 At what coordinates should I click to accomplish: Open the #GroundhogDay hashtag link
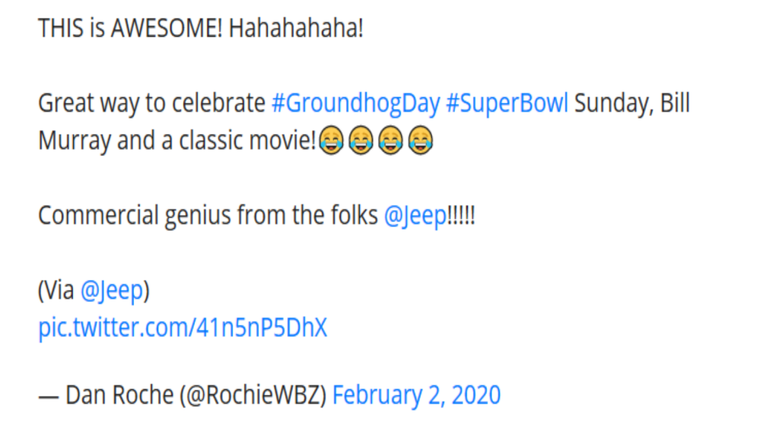356,103
